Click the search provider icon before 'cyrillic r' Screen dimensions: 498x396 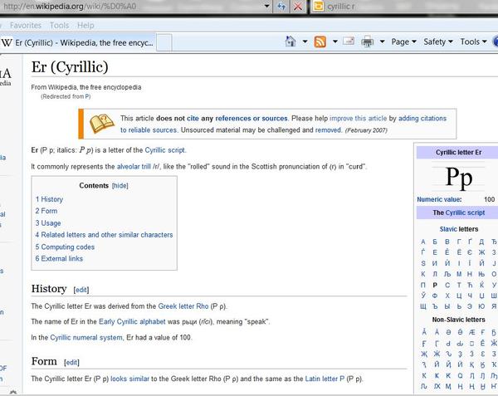click(x=319, y=6)
